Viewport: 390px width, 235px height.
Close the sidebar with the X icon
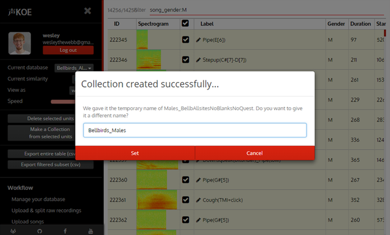coord(88,11)
